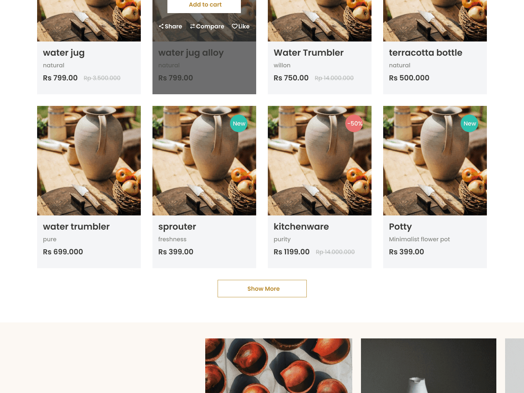
Task: Select the kitchenware product name
Action: 301,227
